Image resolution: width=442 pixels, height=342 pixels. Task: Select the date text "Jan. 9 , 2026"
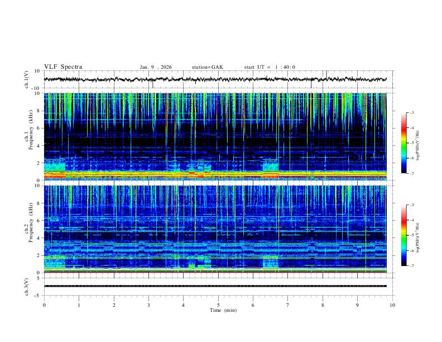tap(156, 67)
